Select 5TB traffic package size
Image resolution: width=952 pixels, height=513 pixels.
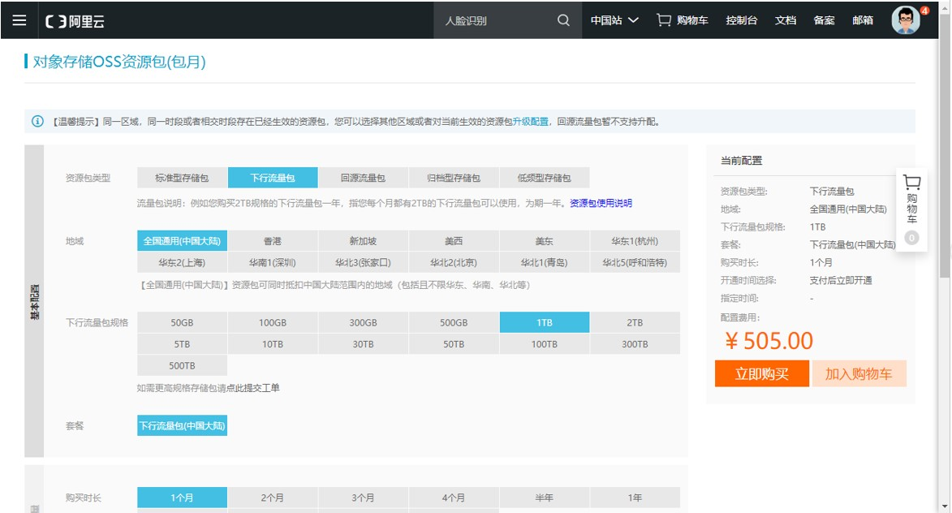point(182,344)
